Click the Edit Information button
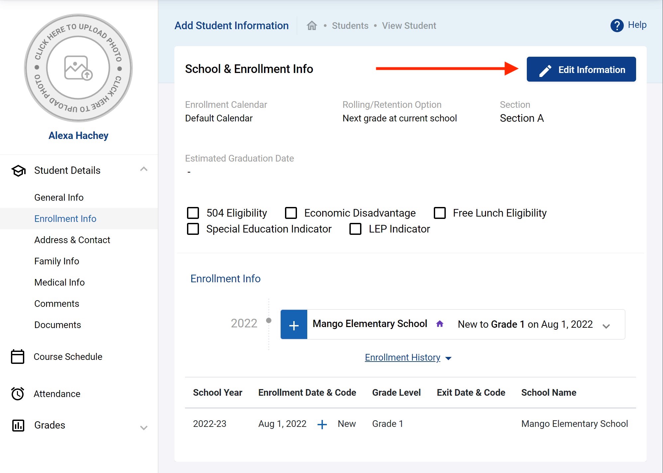Viewport: 663px width, 473px height. point(581,69)
